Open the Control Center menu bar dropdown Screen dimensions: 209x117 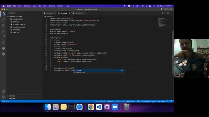(150, 6)
